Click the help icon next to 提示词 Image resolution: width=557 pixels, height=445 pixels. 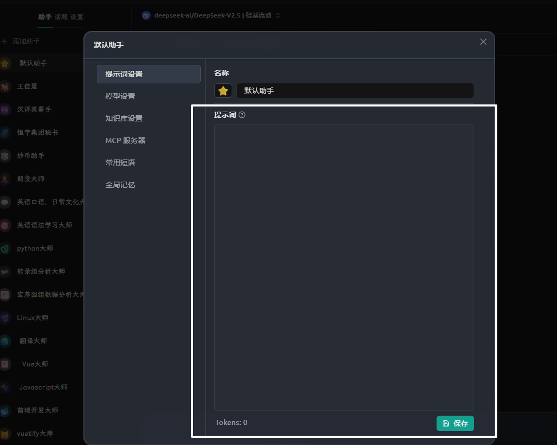tap(242, 115)
